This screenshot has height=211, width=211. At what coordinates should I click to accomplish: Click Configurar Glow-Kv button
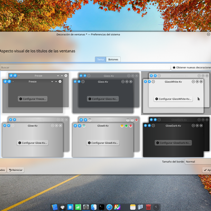point(33,143)
